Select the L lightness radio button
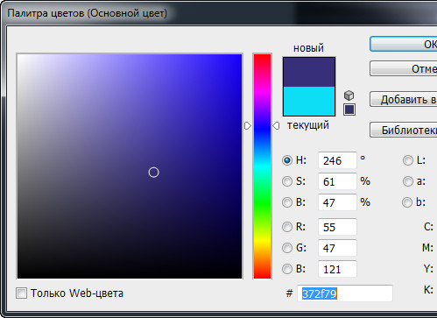The width and height of the screenshot is (437, 318). pyautogui.click(x=408, y=160)
